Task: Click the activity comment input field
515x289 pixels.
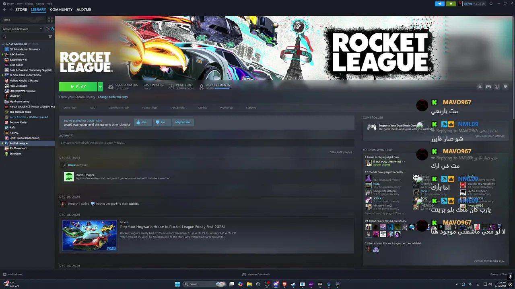Action: coord(207,142)
